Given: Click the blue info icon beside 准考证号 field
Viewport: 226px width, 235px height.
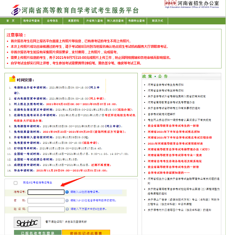Looking at the screenshot, I should click(67, 192).
